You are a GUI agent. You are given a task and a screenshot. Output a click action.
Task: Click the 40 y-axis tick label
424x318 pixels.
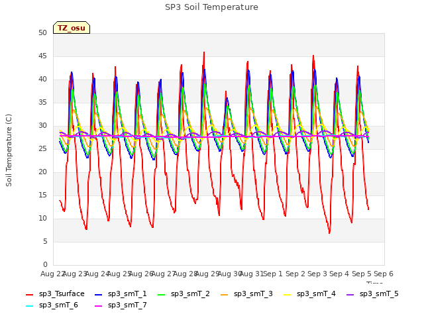point(42,79)
